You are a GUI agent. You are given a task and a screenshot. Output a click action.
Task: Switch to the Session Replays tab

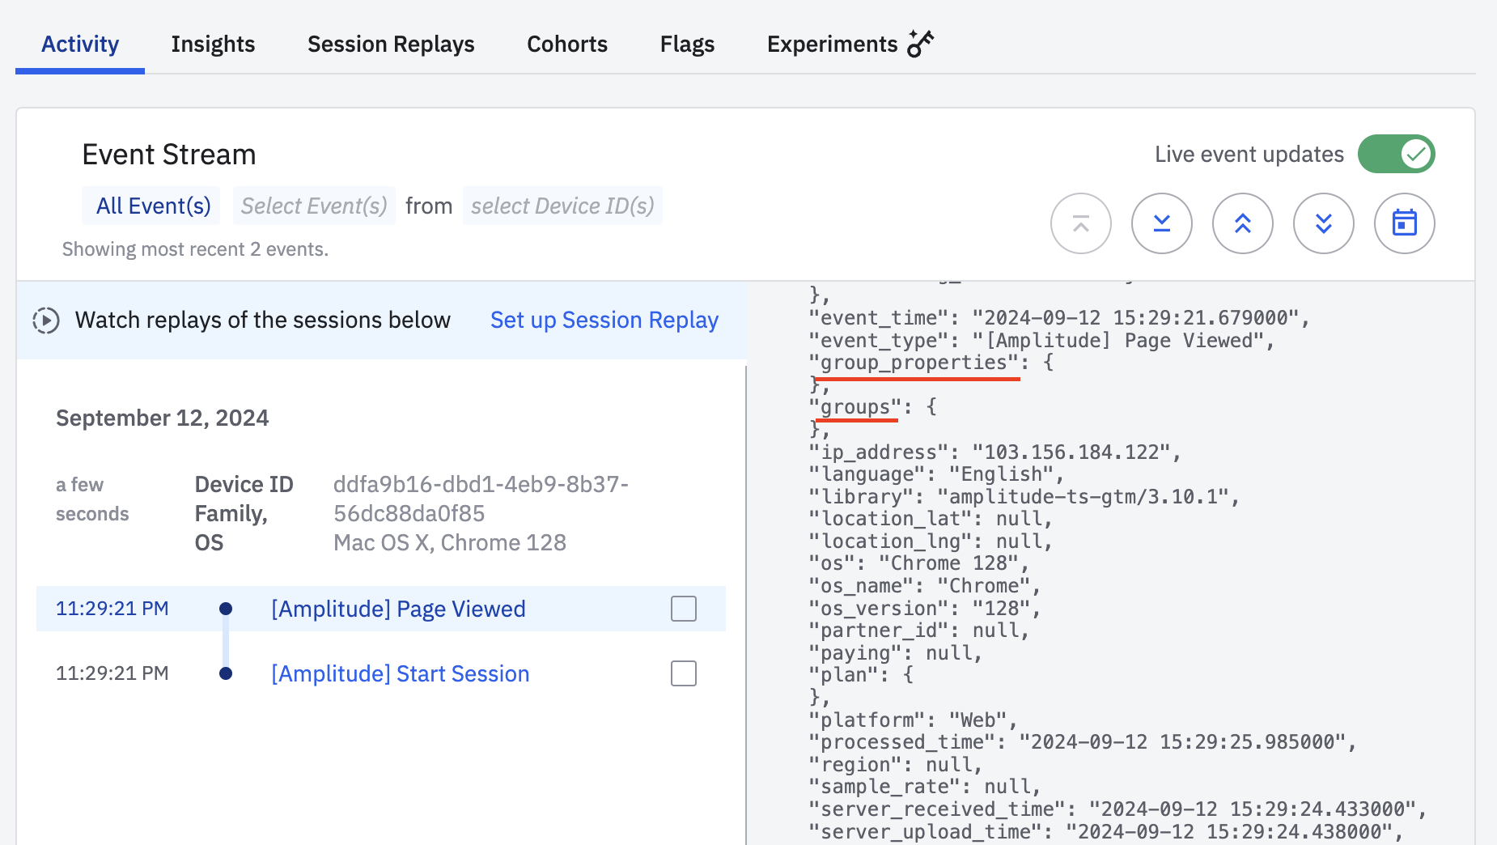tap(391, 44)
